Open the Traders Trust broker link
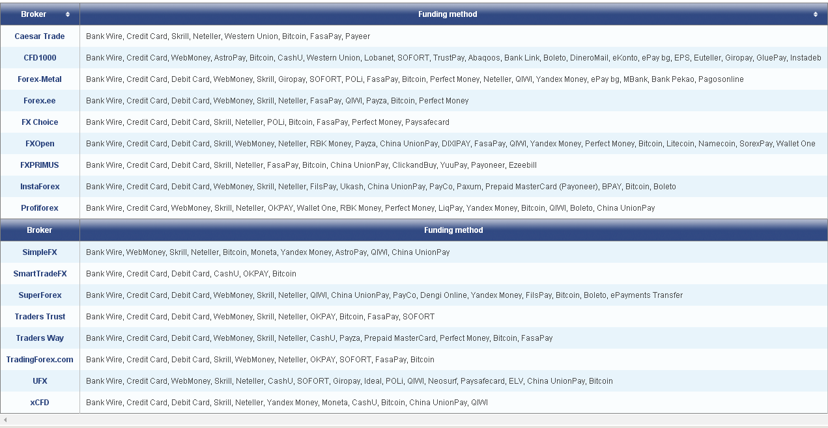The width and height of the screenshot is (828, 428). pos(40,317)
